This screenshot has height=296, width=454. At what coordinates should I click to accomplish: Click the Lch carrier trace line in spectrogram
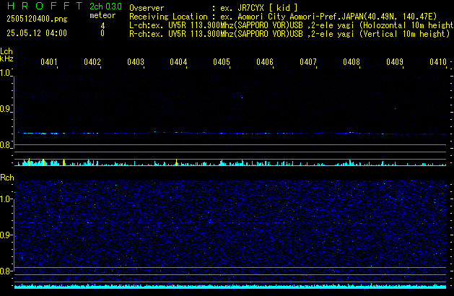(232, 134)
